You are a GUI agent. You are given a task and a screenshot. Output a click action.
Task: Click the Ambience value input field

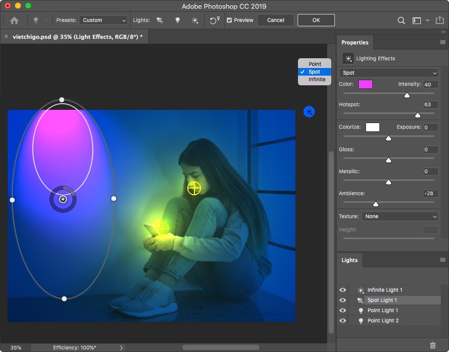coord(430,194)
